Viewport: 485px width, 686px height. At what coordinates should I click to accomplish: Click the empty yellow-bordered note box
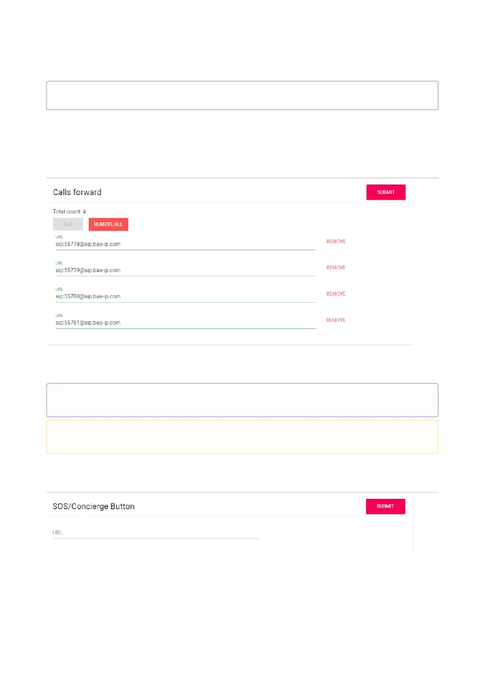[x=242, y=437]
